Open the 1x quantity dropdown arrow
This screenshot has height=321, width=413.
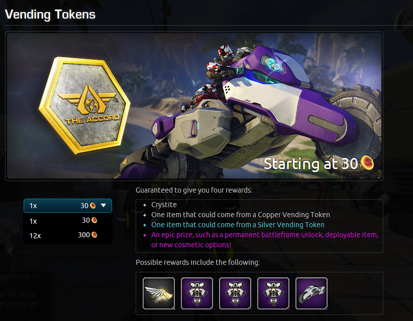(x=104, y=205)
